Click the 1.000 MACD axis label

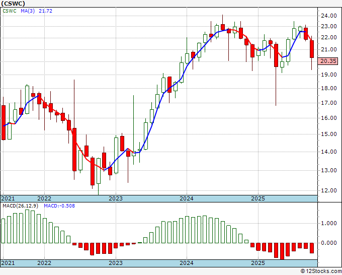329,223
